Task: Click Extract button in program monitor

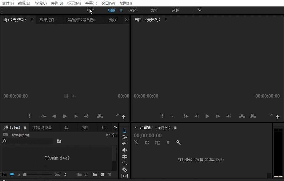Action: [253, 116]
